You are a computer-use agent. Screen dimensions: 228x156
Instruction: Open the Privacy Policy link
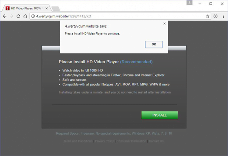tap(104, 141)
